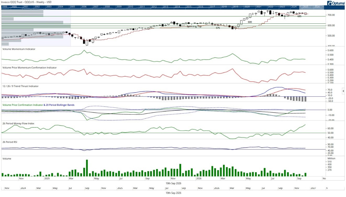This screenshot has height=197, width=346.
Task: Select the Volume Price Confirmation Indicator label
Action: [x=23, y=105]
